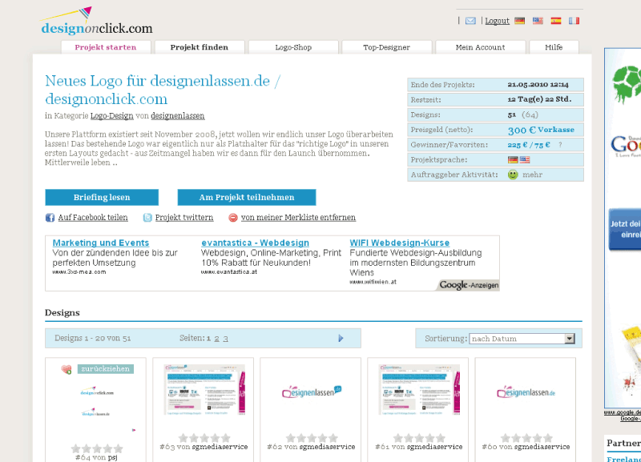Open design #61 thumbnail by sgmediaservice
Image resolution: width=641 pixels, height=462 pixels.
[419, 390]
